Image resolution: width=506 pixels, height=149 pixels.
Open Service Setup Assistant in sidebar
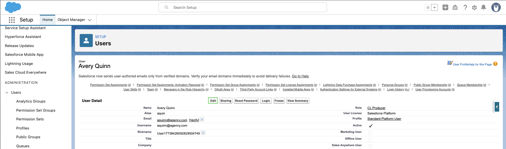click(25, 28)
